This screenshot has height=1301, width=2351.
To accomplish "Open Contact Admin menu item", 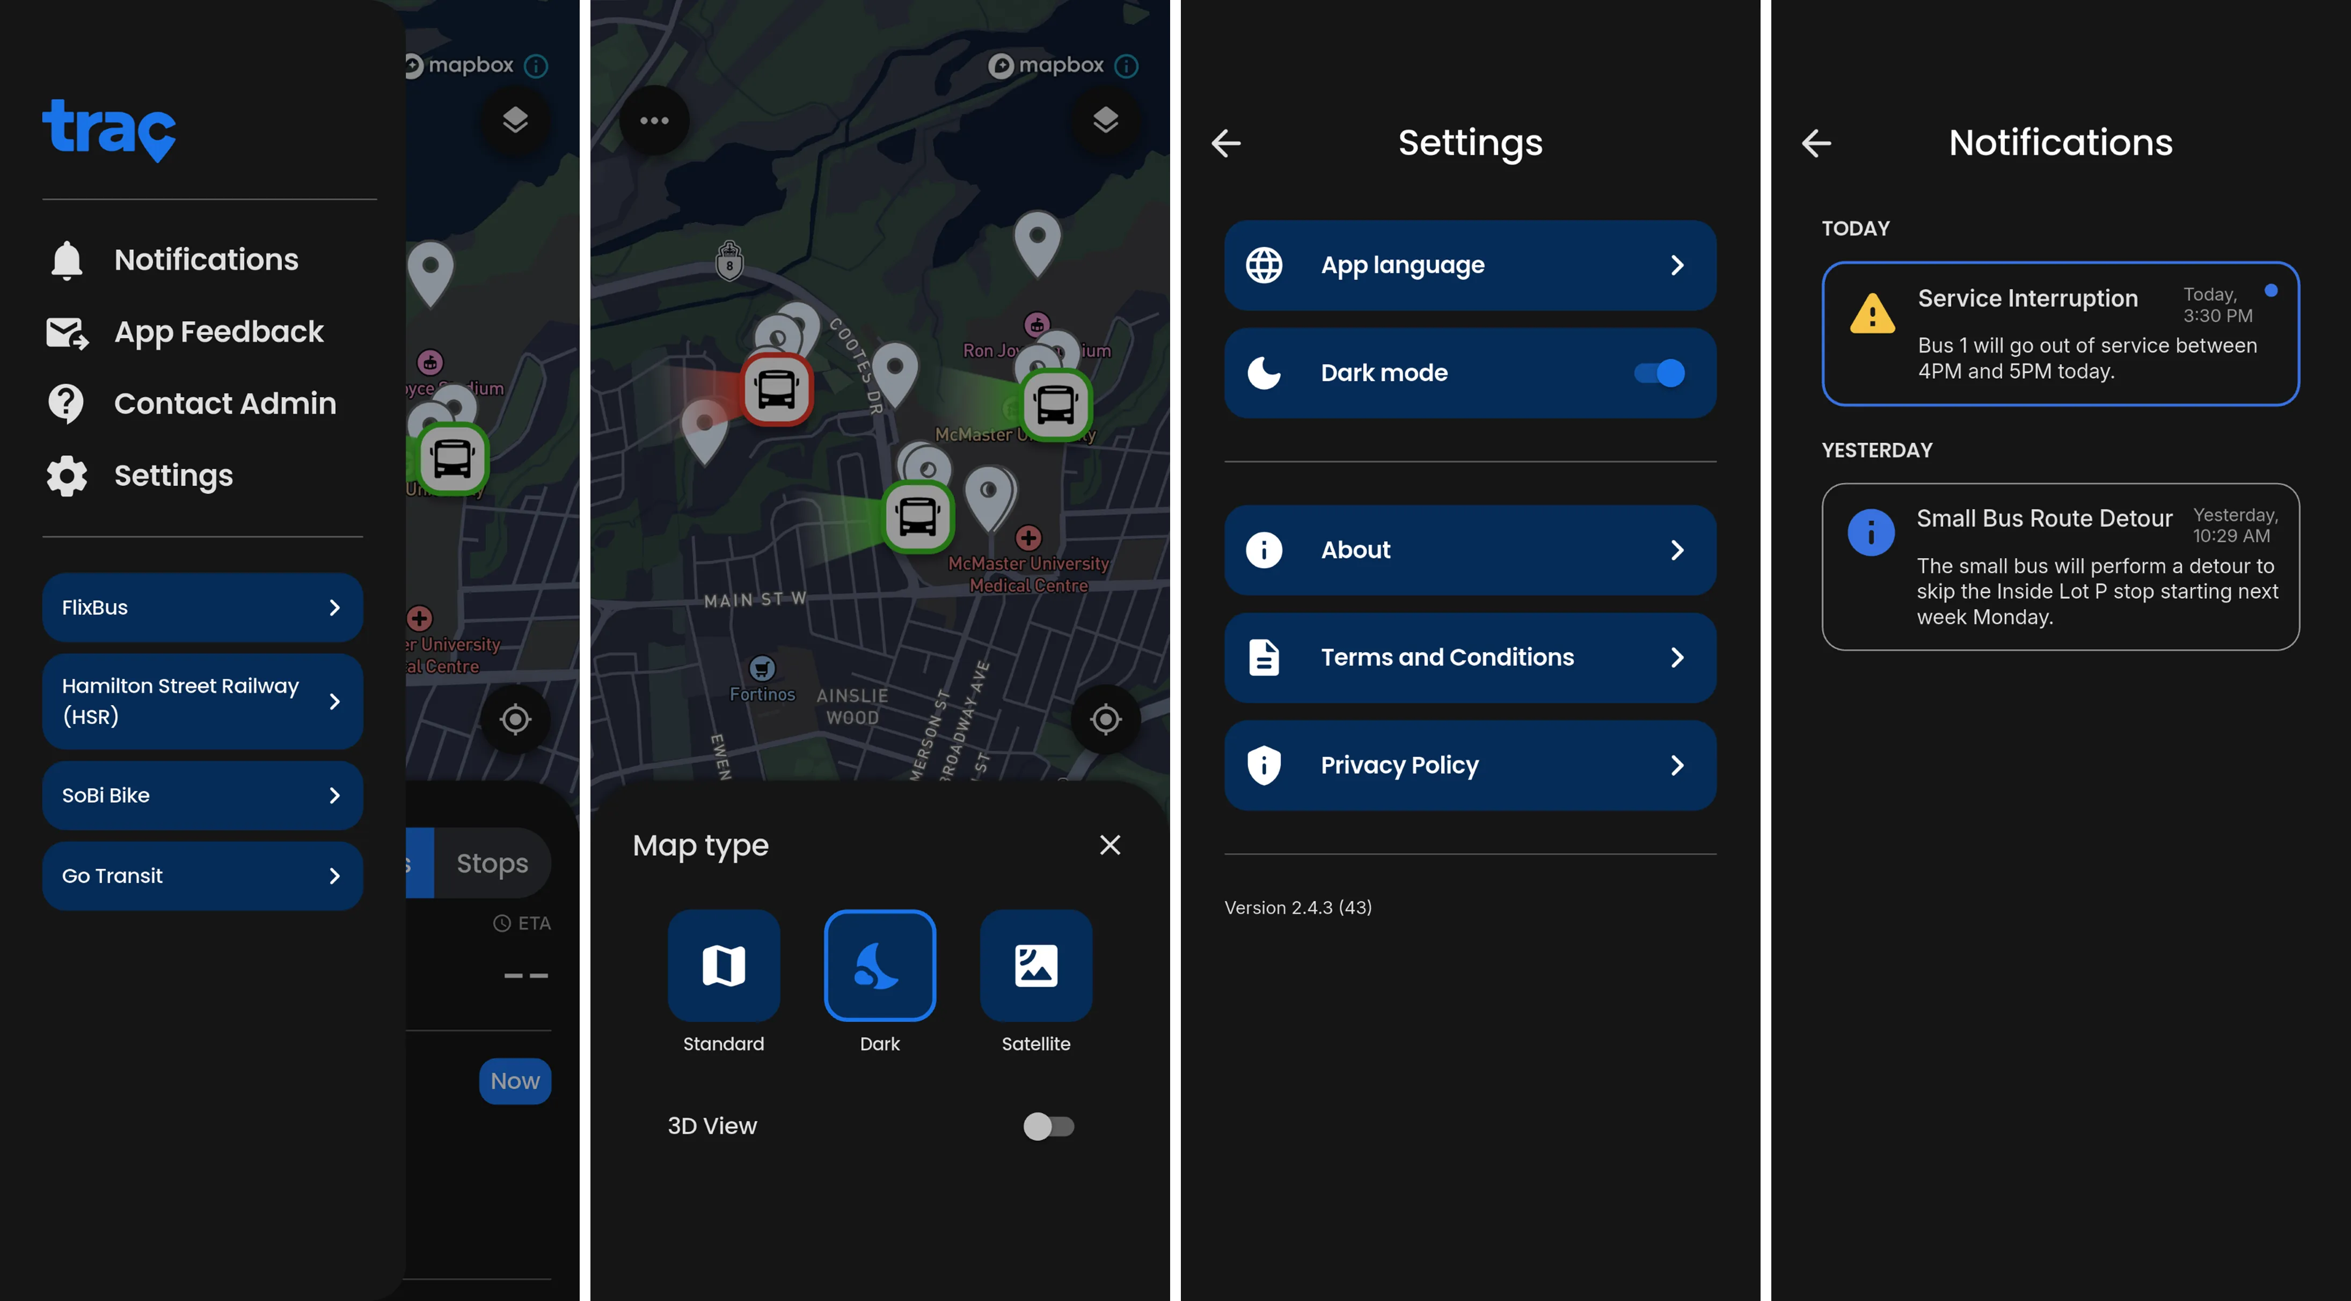I will click(x=225, y=403).
